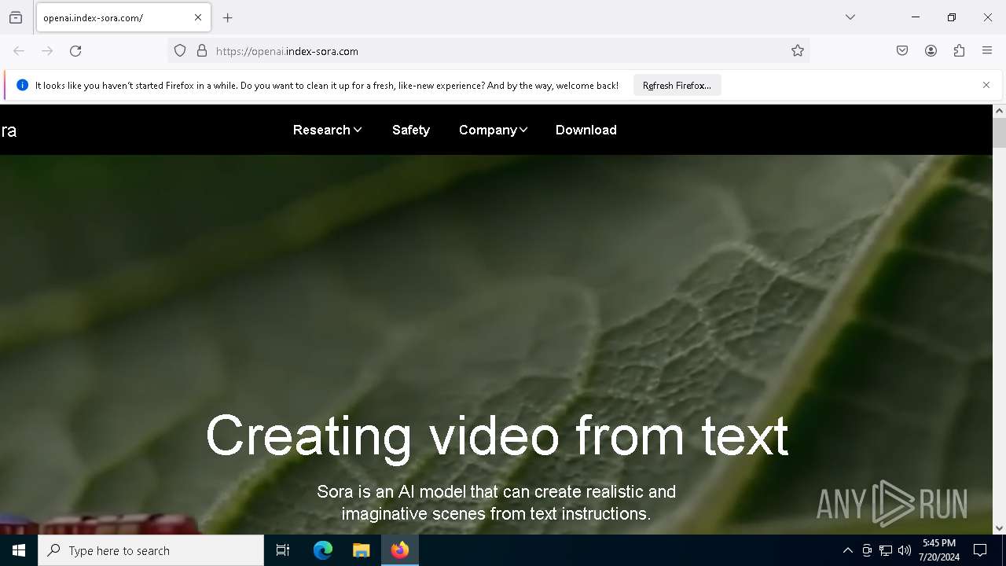1006x566 pixels.
Task: Expand the Research menu
Action: (327, 130)
